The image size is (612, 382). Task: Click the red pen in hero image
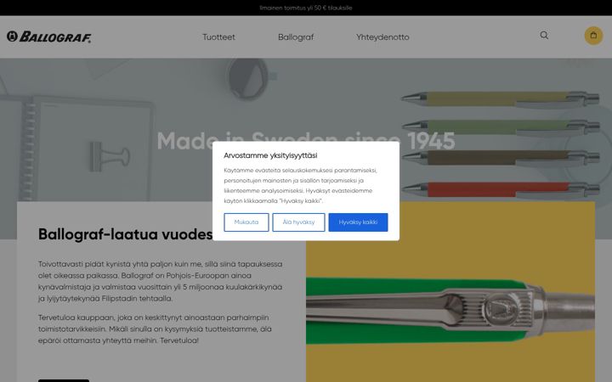[501, 189]
